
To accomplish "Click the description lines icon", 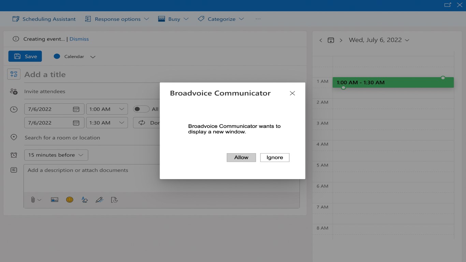I will tap(14, 170).
